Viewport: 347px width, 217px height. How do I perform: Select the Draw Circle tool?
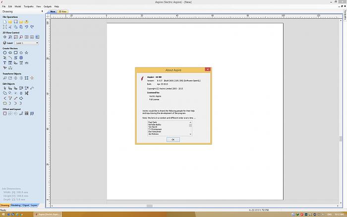coord(4,53)
